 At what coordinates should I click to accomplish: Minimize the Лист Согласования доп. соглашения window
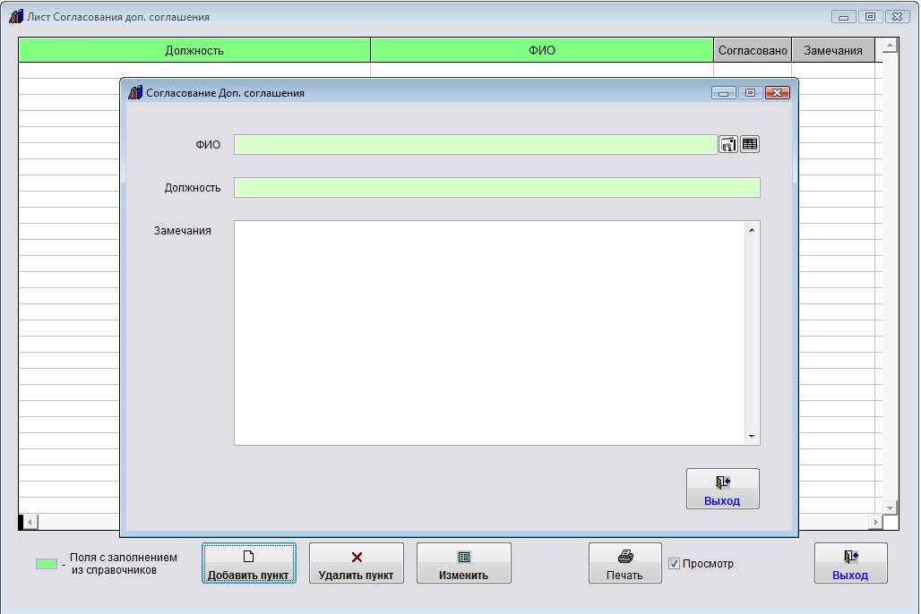[x=843, y=16]
